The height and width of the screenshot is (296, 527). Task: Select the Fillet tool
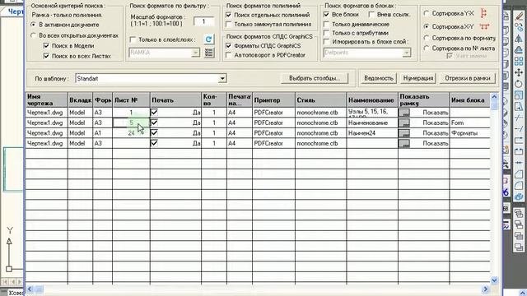519,185
